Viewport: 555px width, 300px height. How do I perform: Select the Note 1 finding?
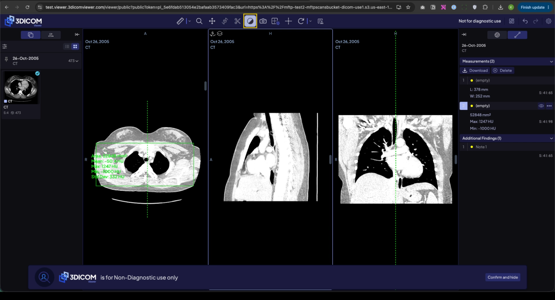coord(507,147)
